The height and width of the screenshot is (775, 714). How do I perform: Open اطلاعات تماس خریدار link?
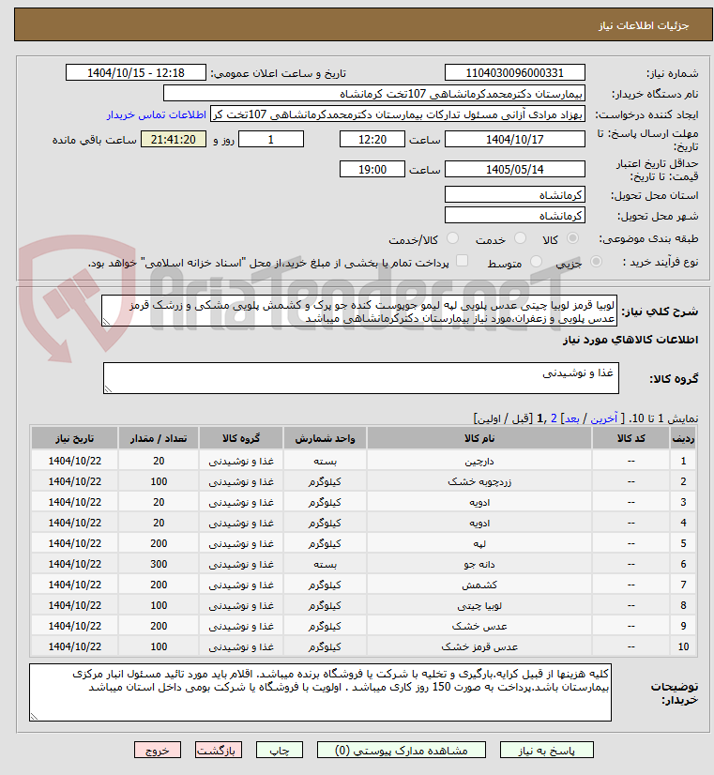pos(156,114)
